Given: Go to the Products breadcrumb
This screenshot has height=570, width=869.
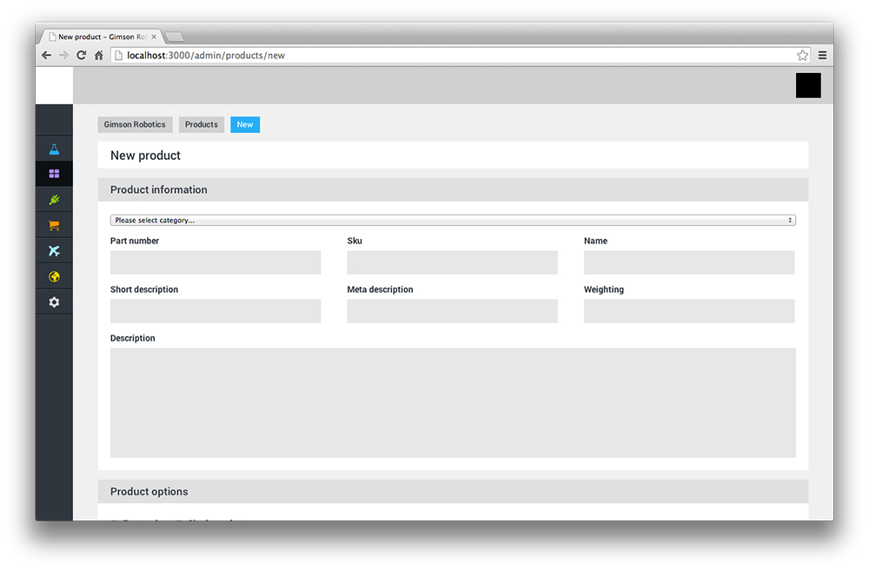Looking at the screenshot, I should pyautogui.click(x=202, y=124).
